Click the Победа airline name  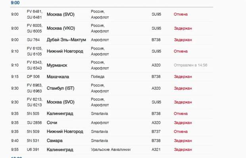98,77
